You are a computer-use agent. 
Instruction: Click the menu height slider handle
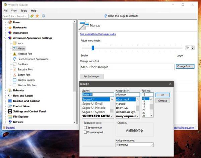(x=93, y=48)
